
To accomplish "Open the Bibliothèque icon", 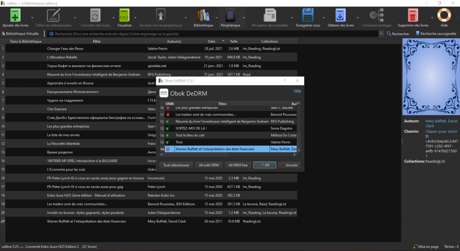I will 203,15.
